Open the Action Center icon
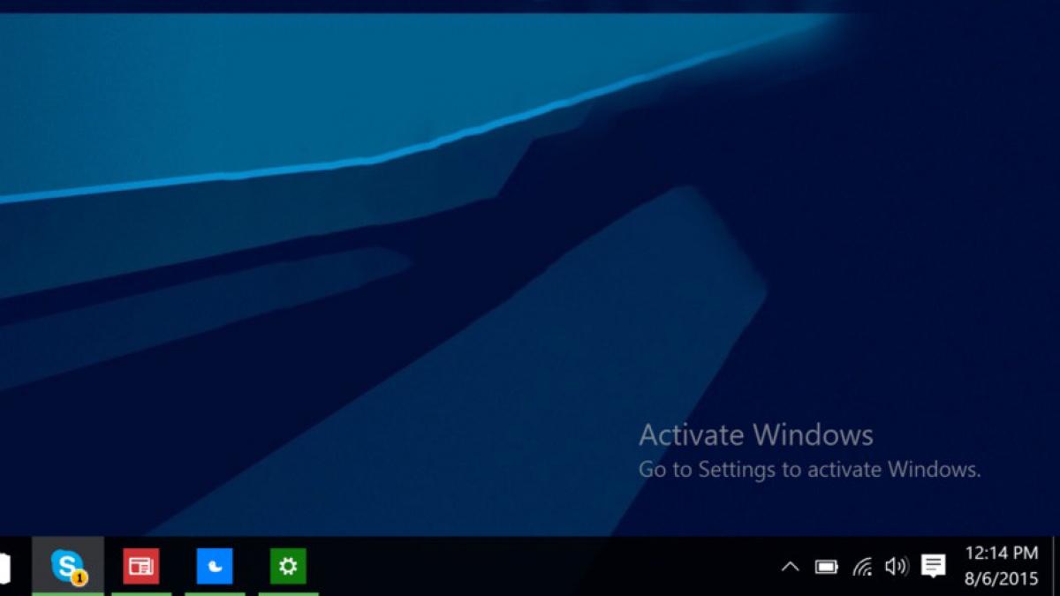 point(933,567)
